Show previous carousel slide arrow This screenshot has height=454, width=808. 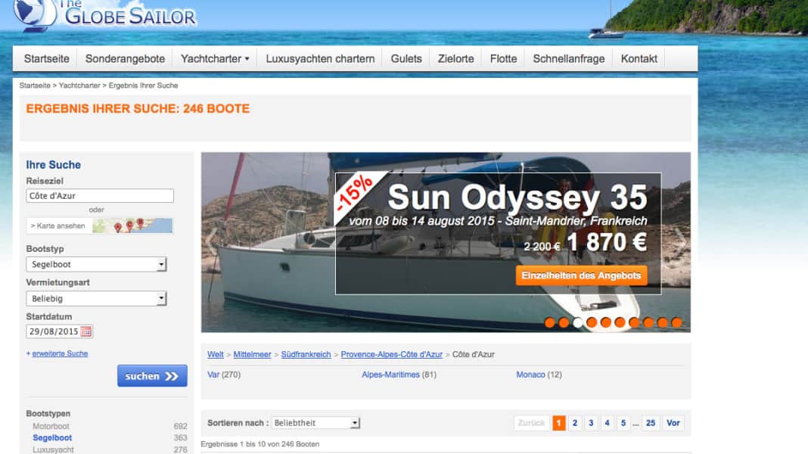click(x=211, y=241)
